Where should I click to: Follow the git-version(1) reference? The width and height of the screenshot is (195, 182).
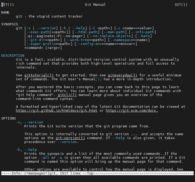tap(70, 138)
